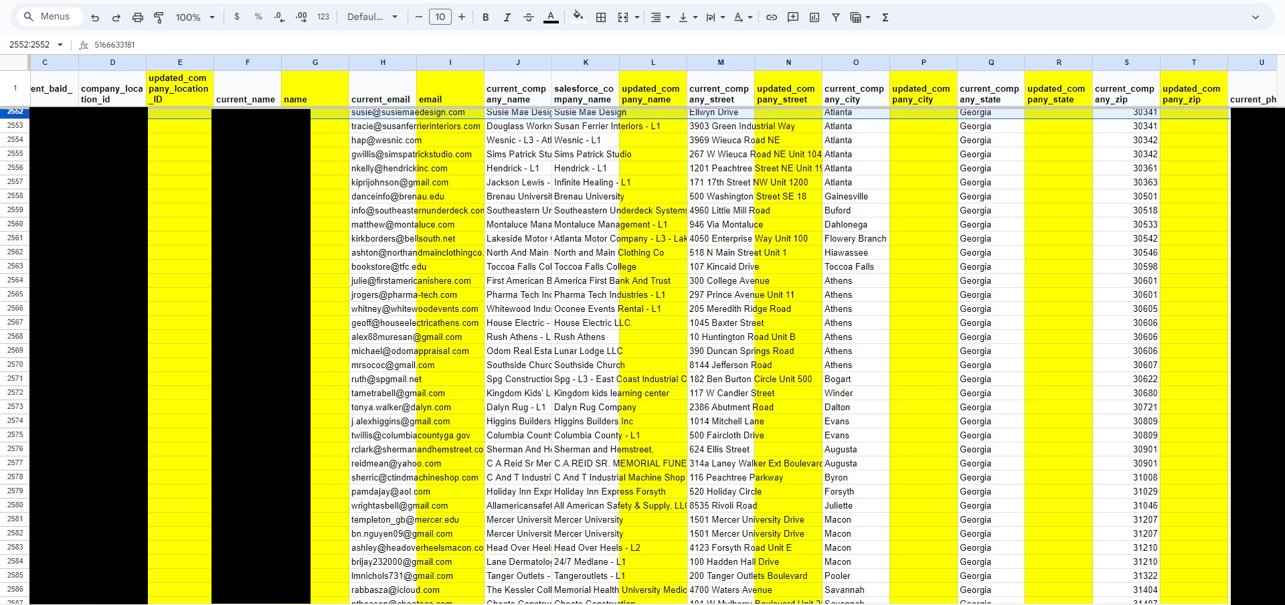This screenshot has height=605, width=1285.
Task: Select the 'Hiawassee' city cell
Action: [856, 252]
